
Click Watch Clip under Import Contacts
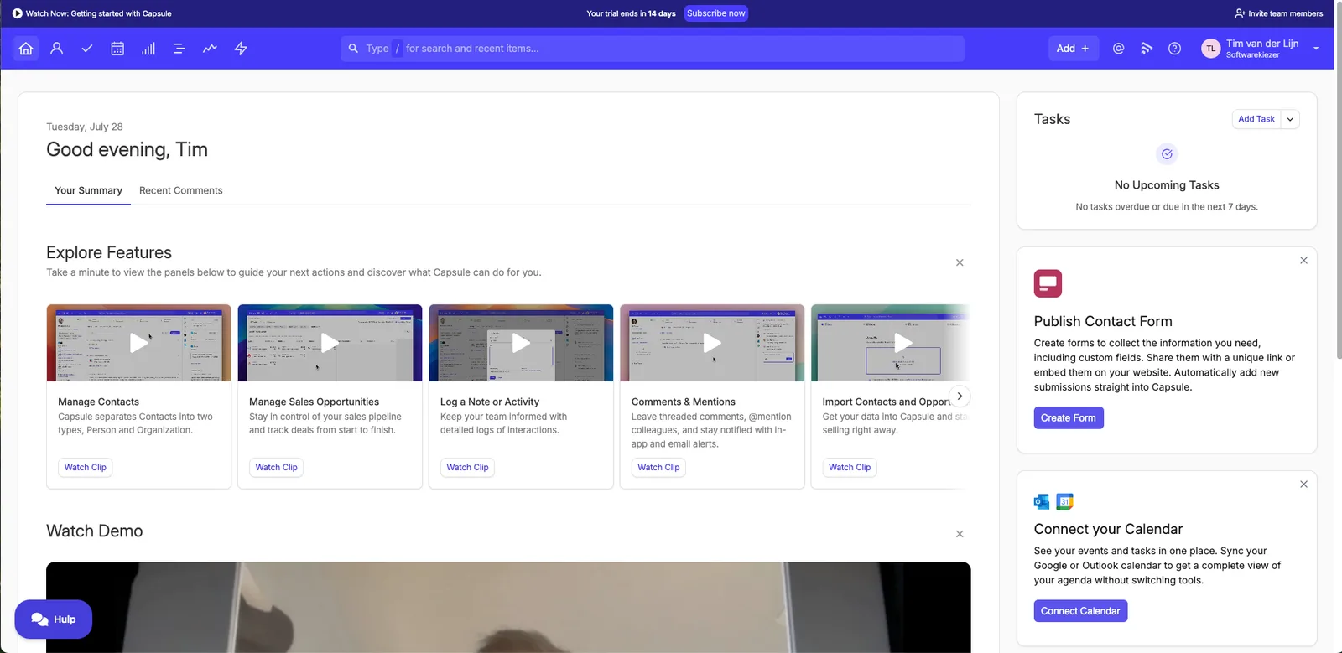pos(850,467)
